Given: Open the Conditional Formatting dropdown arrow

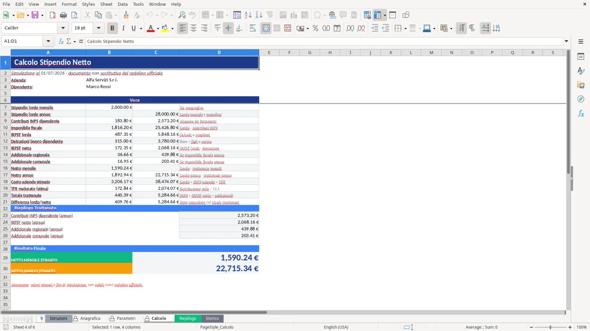Looking at the screenshot, I should tap(451, 28).
